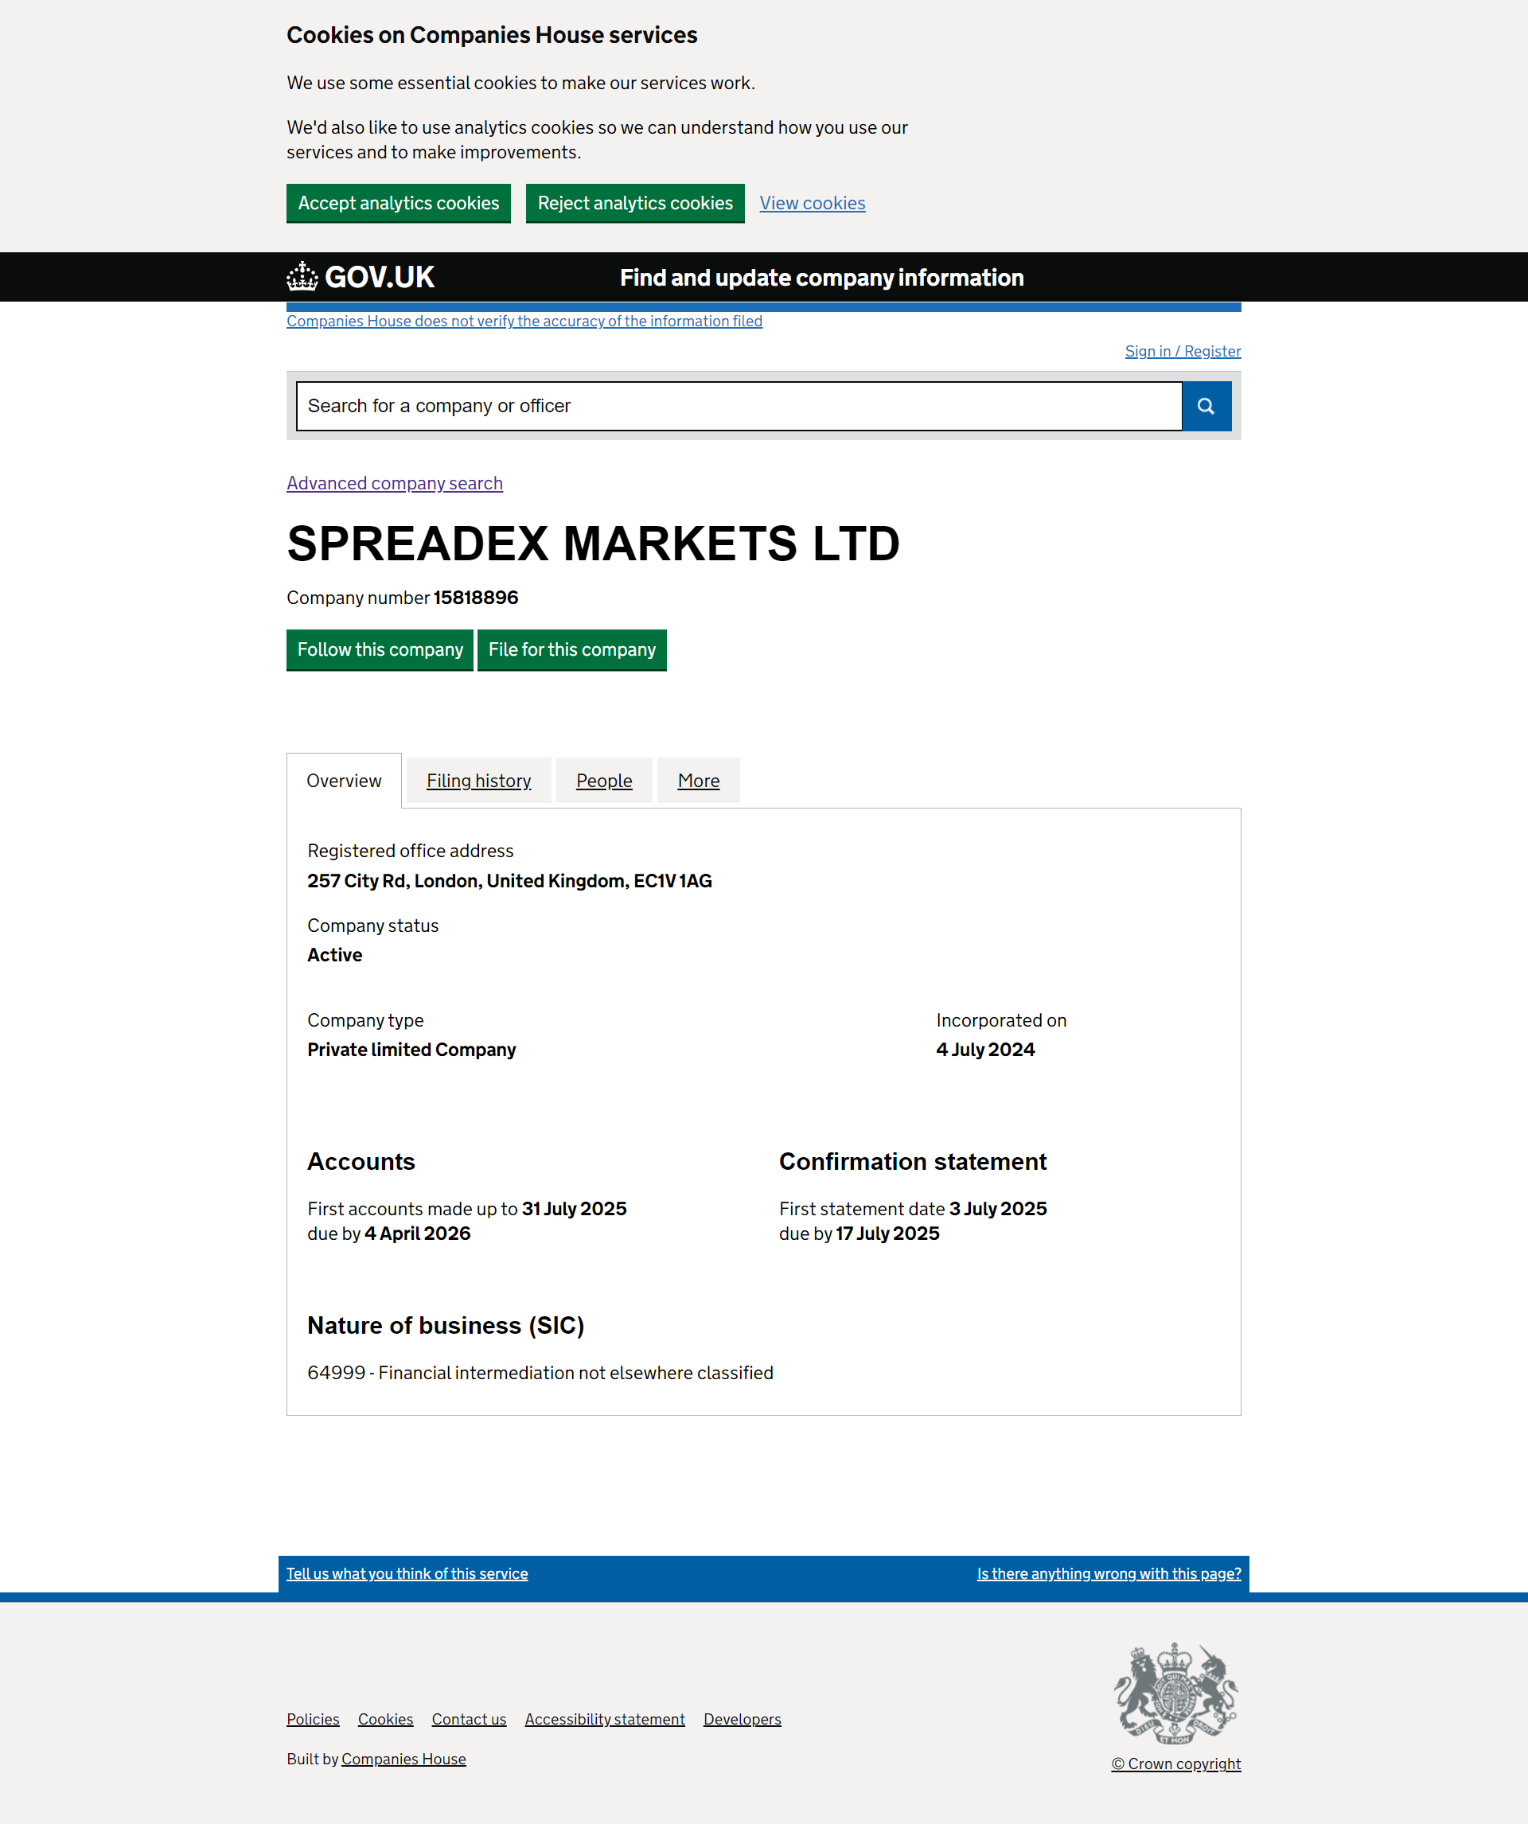Open the Cookies footer link

tap(386, 1719)
